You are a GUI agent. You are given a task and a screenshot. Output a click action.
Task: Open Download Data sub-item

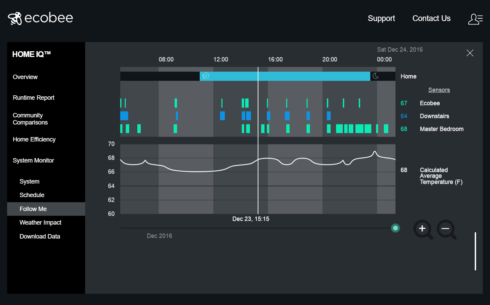pyautogui.click(x=40, y=236)
